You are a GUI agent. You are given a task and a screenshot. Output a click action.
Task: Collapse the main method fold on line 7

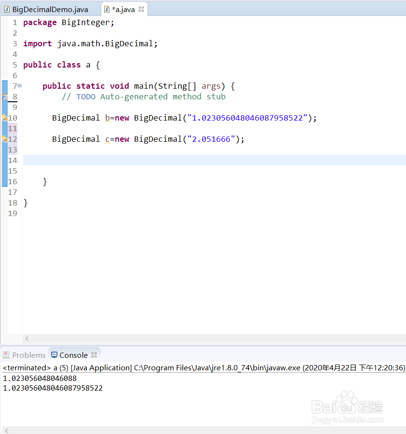(x=20, y=86)
